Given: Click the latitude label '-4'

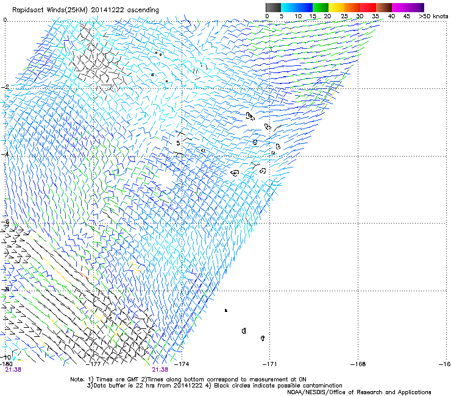Looking at the screenshot, I should point(5,154).
